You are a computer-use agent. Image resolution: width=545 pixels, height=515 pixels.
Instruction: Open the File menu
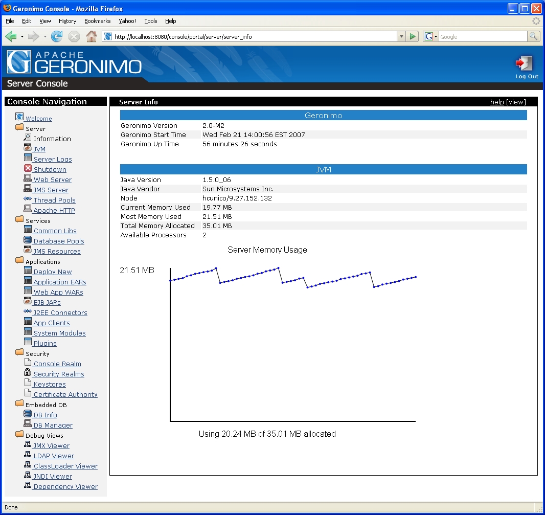[x=10, y=21]
